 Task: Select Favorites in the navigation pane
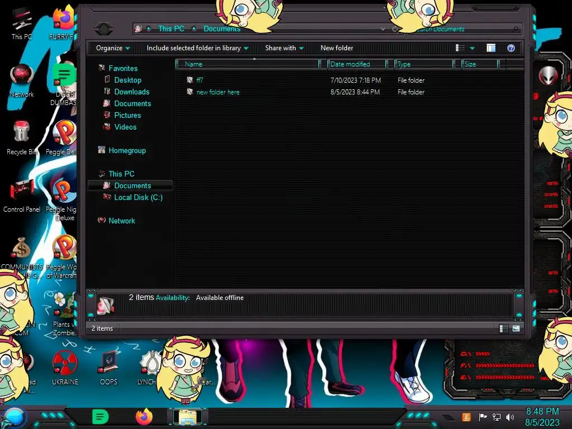pos(123,68)
